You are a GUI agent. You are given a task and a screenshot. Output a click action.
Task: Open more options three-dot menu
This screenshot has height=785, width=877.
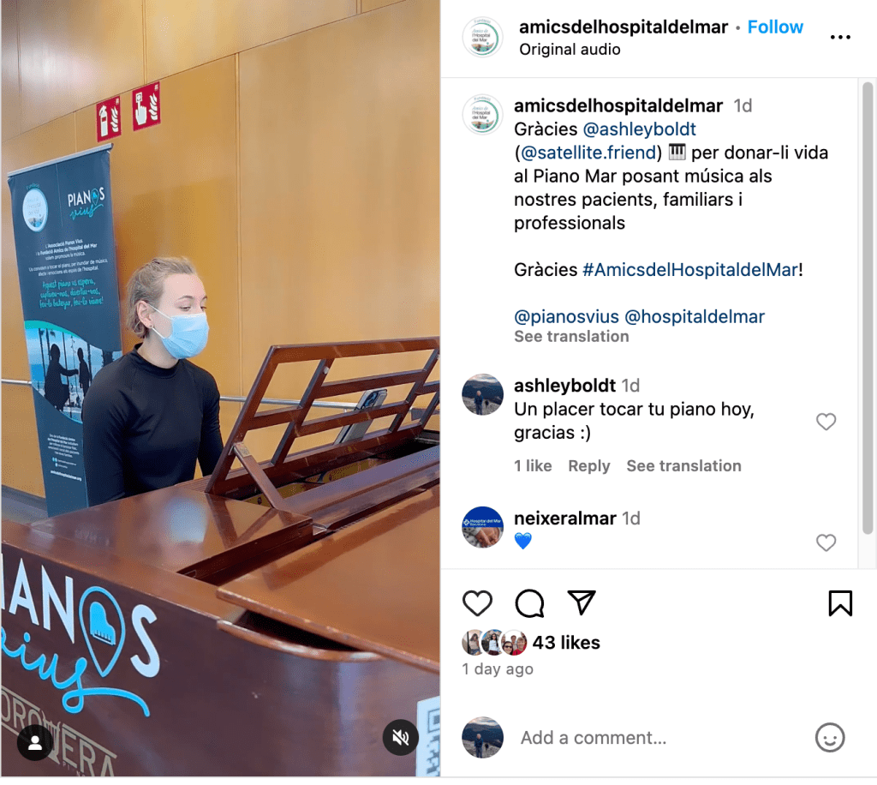pos(840,38)
